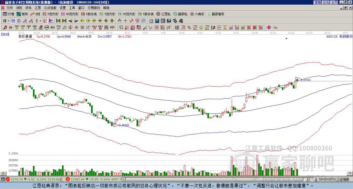Click the Dn=3.8957 value
Screen dimensions: 353x189
pos(105,36)
